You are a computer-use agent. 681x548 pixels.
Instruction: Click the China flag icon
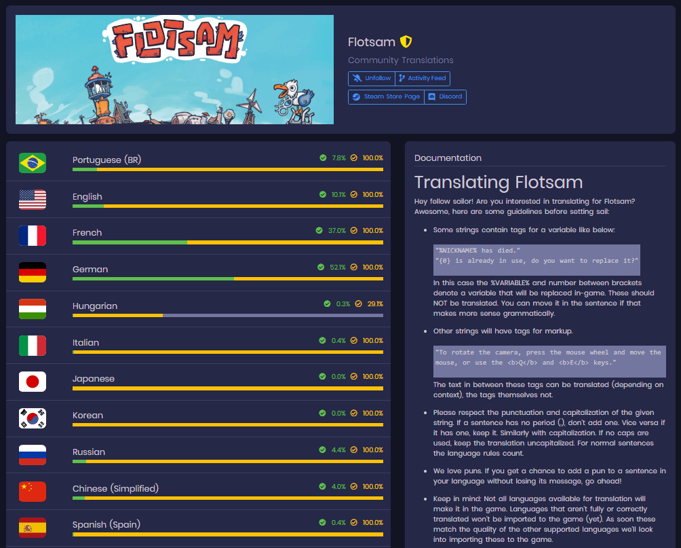point(33,491)
